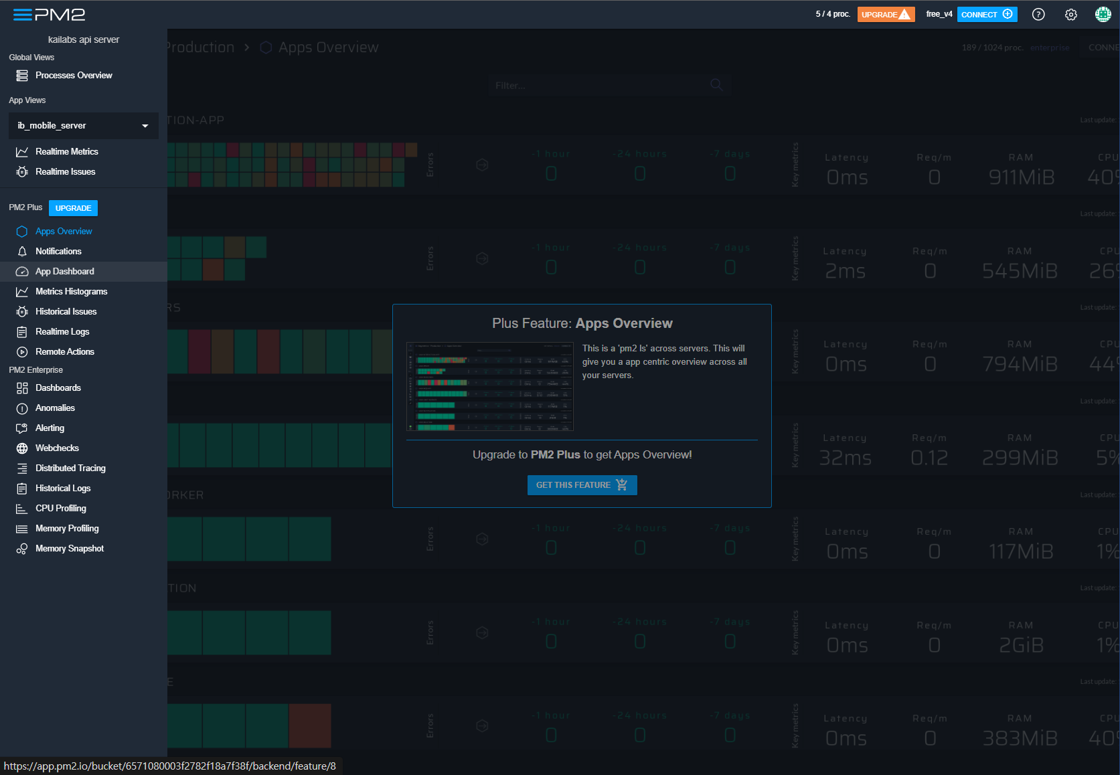Click the CONNECT button in top bar
The width and height of the screenshot is (1120, 775).
click(x=987, y=15)
